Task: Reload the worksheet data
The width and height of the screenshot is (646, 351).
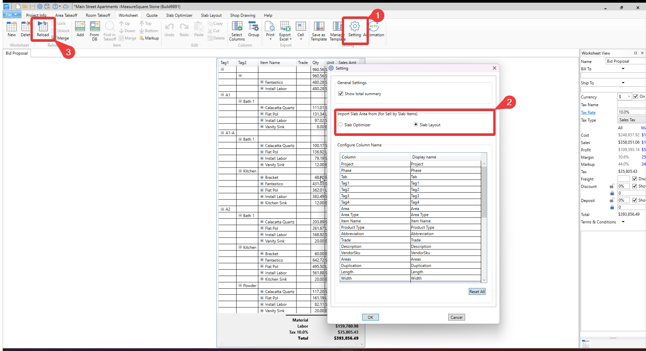Action: tap(43, 29)
